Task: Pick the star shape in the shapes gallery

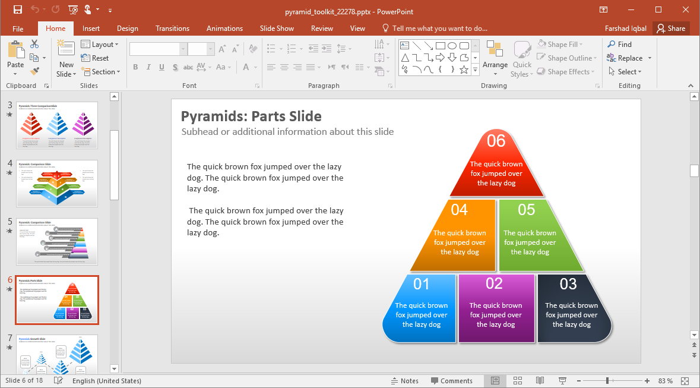Action: [464, 70]
